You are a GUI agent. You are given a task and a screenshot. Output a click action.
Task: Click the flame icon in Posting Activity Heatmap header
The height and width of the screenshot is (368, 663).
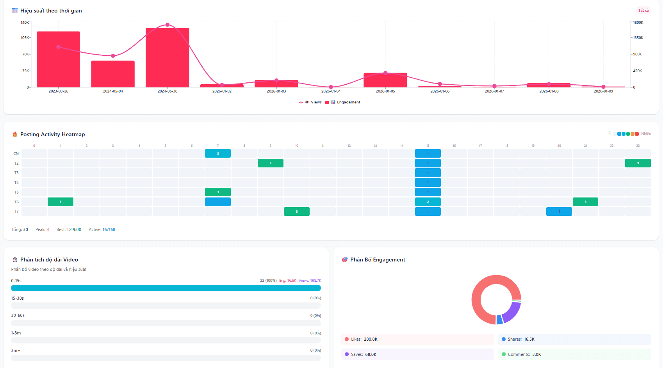click(x=14, y=134)
